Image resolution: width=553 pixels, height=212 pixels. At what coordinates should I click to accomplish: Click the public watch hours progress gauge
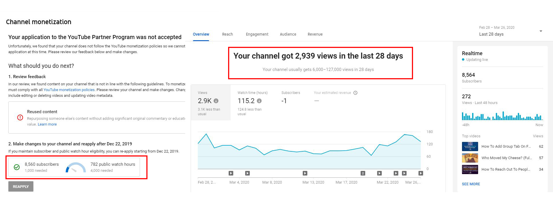tap(76, 167)
